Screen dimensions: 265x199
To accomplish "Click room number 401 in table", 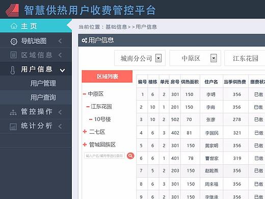I will point(175,158).
